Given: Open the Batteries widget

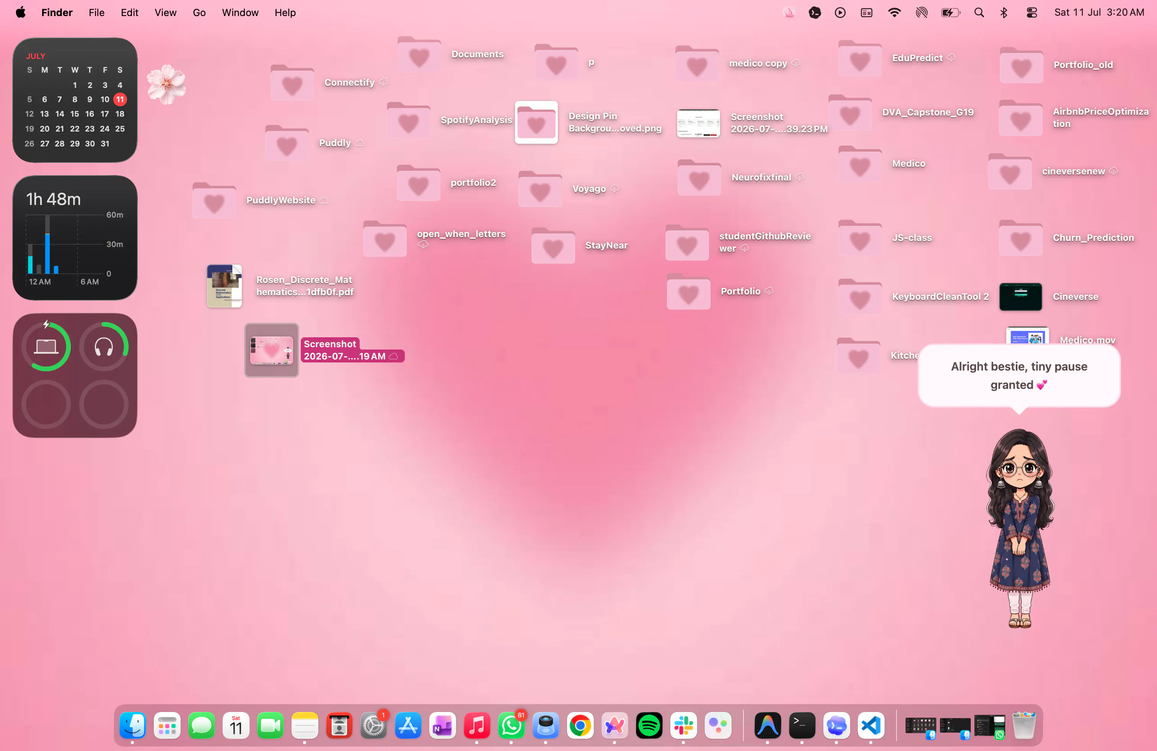Looking at the screenshot, I should (75, 375).
